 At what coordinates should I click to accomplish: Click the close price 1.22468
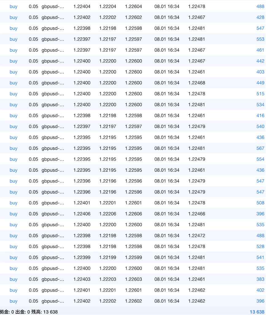[197, 83]
